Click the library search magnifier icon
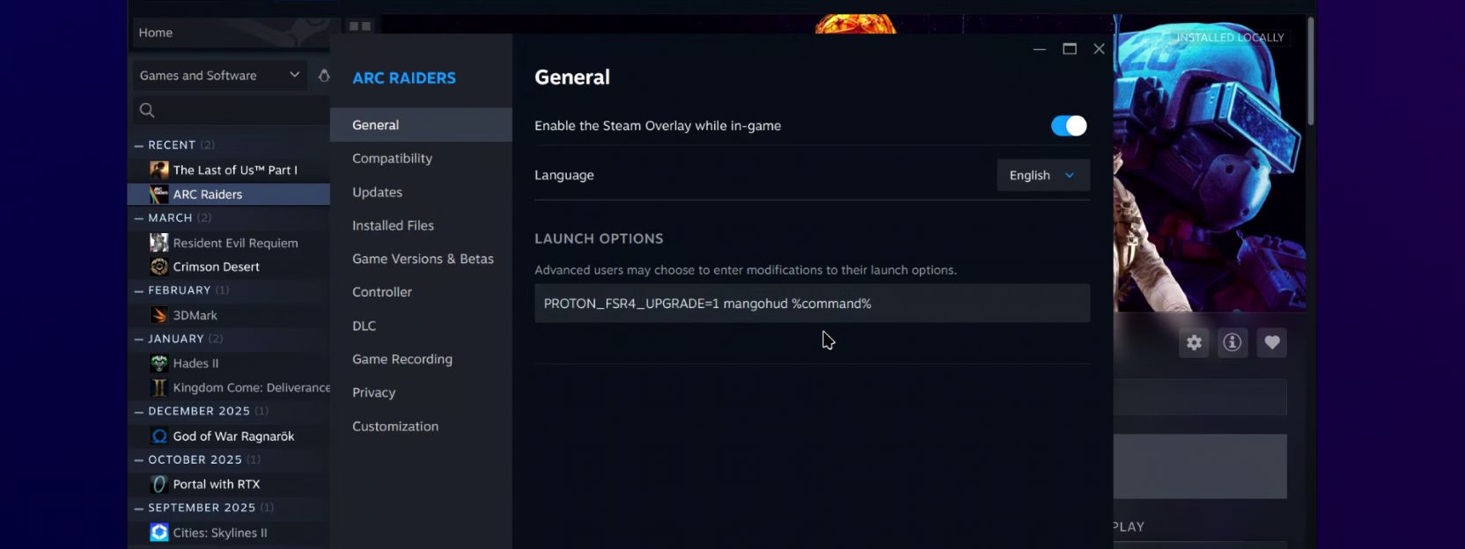Viewport: 1465px width, 549px height. coord(147,110)
